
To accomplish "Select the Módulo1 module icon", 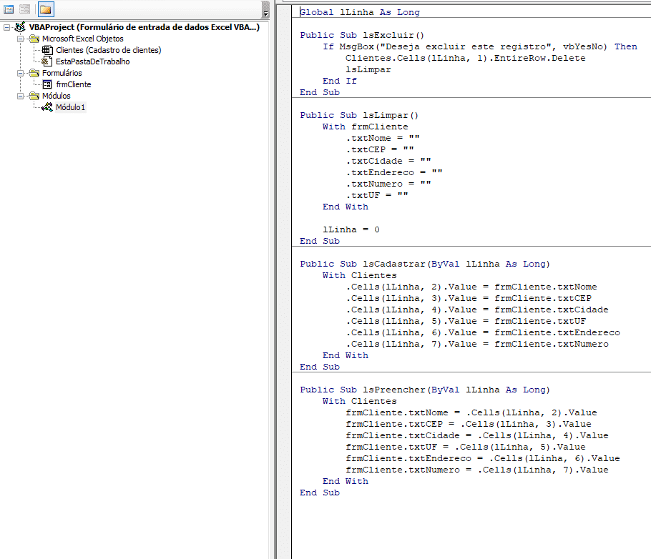I will pyautogui.click(x=47, y=107).
